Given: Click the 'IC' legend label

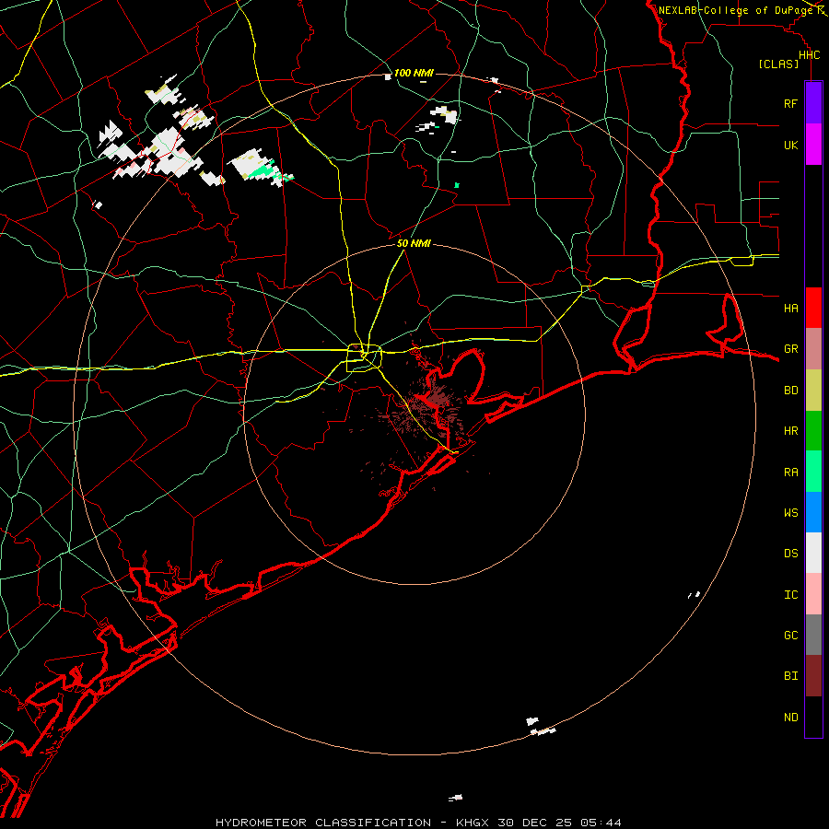Looking at the screenshot, I should point(790,595).
